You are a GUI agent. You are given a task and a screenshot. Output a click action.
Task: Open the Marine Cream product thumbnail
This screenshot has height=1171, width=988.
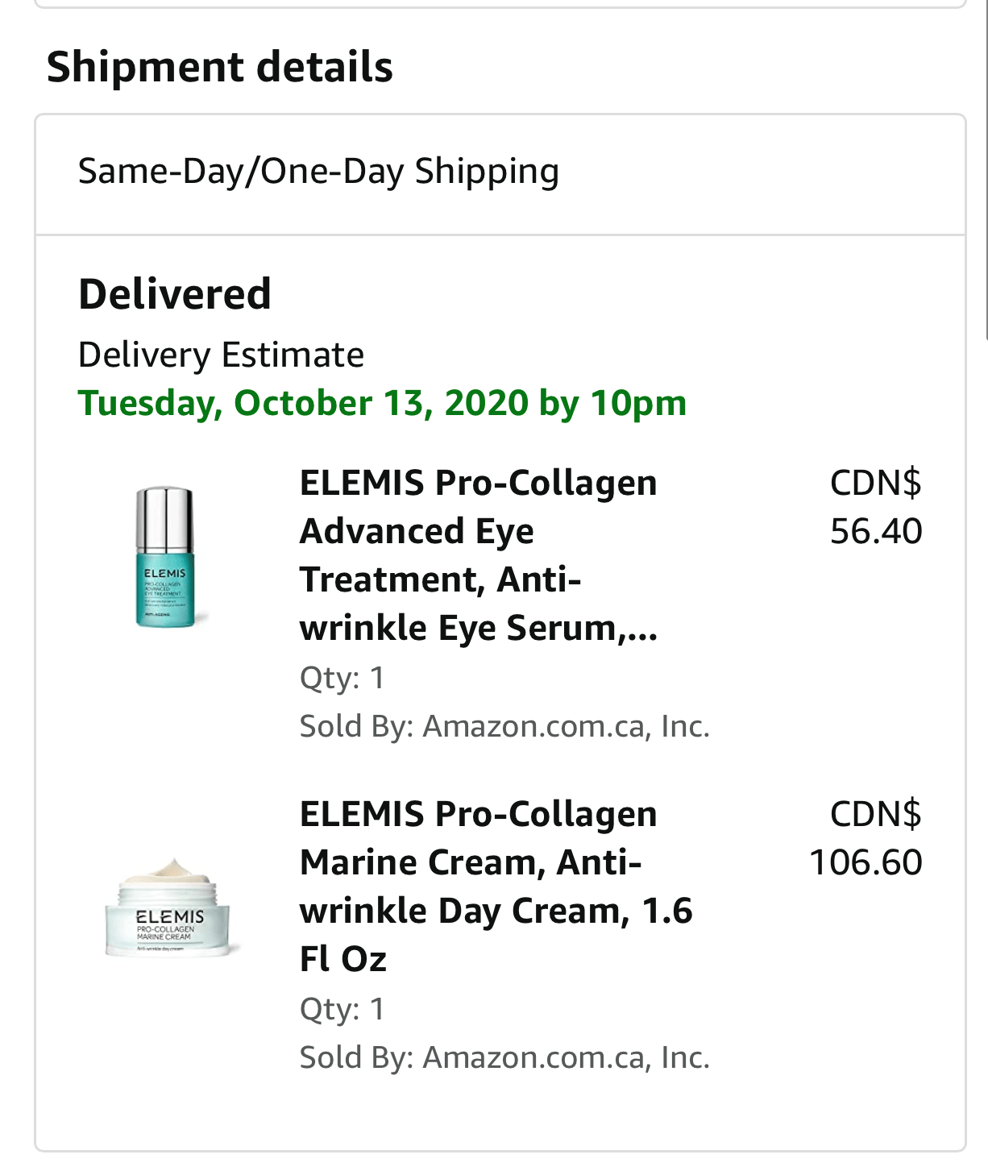point(167,915)
